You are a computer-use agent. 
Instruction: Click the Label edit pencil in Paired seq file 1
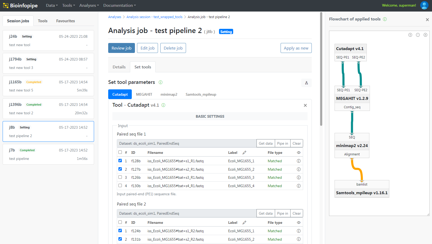click(x=244, y=153)
